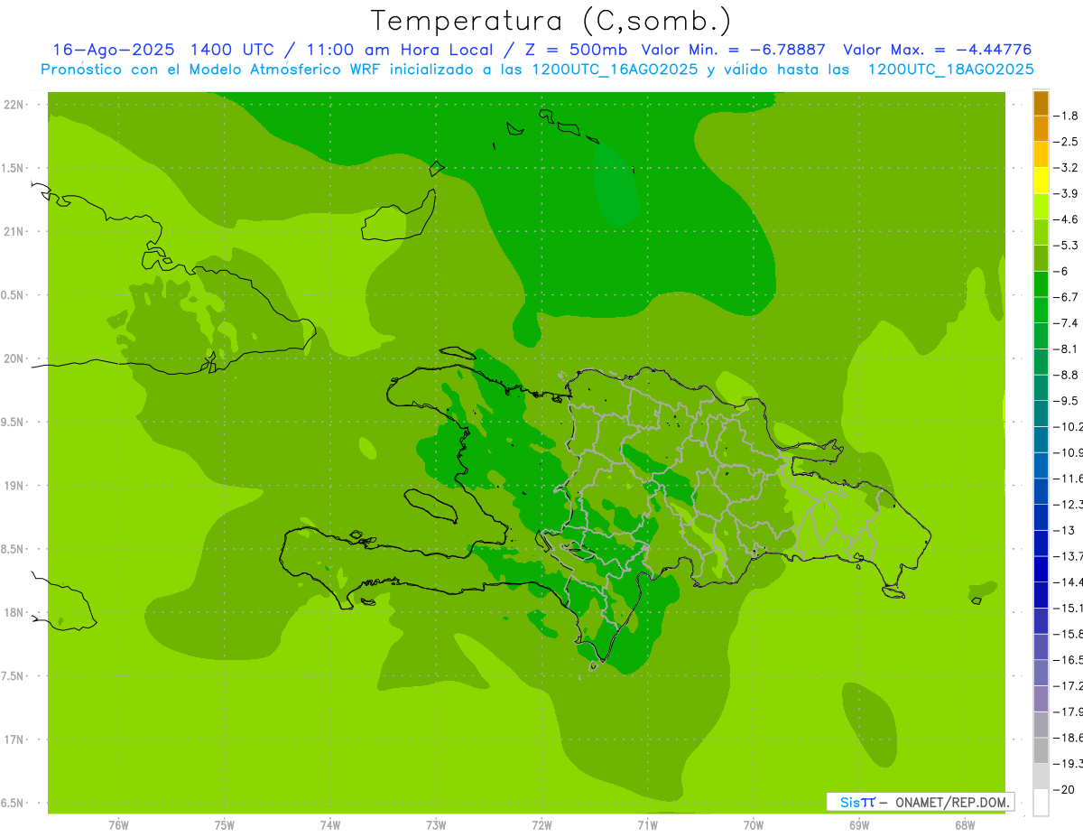Pick the yellow swatch between -3.2 and -3.9
Screen dimensions: 1083x837
[1041, 181]
